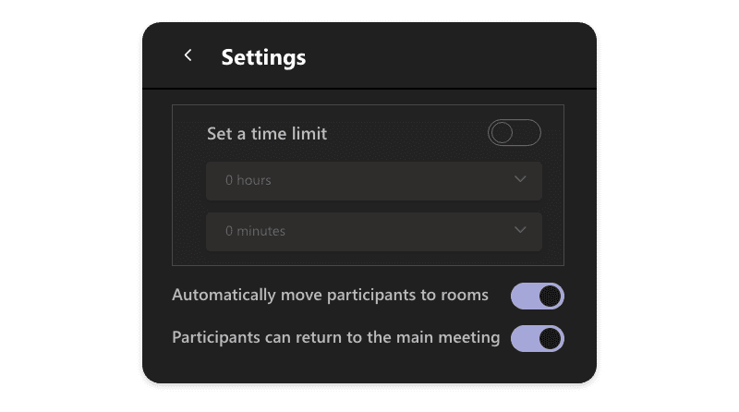Click the dark knob on the auto-move switch

(x=550, y=296)
